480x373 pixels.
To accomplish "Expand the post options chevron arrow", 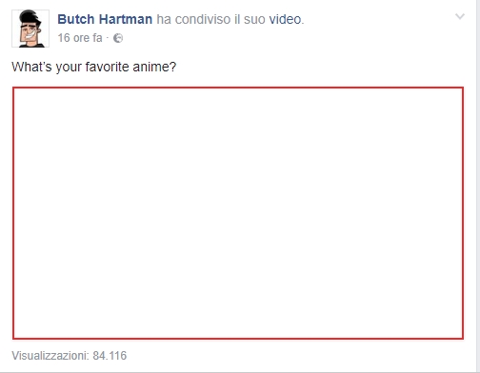I will (x=460, y=16).
